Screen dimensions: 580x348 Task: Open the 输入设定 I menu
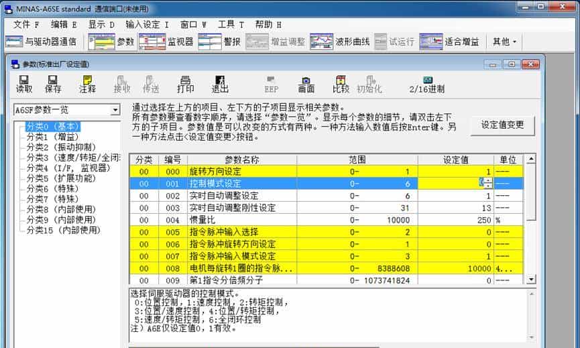click(147, 25)
